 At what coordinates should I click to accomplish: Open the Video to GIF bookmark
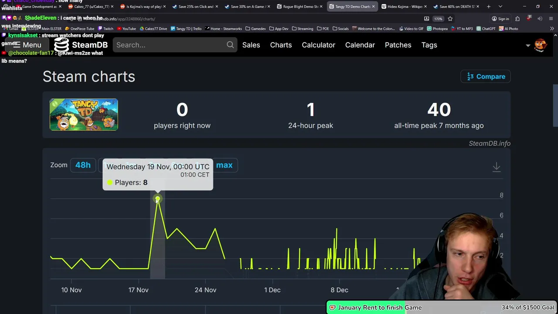point(411,29)
